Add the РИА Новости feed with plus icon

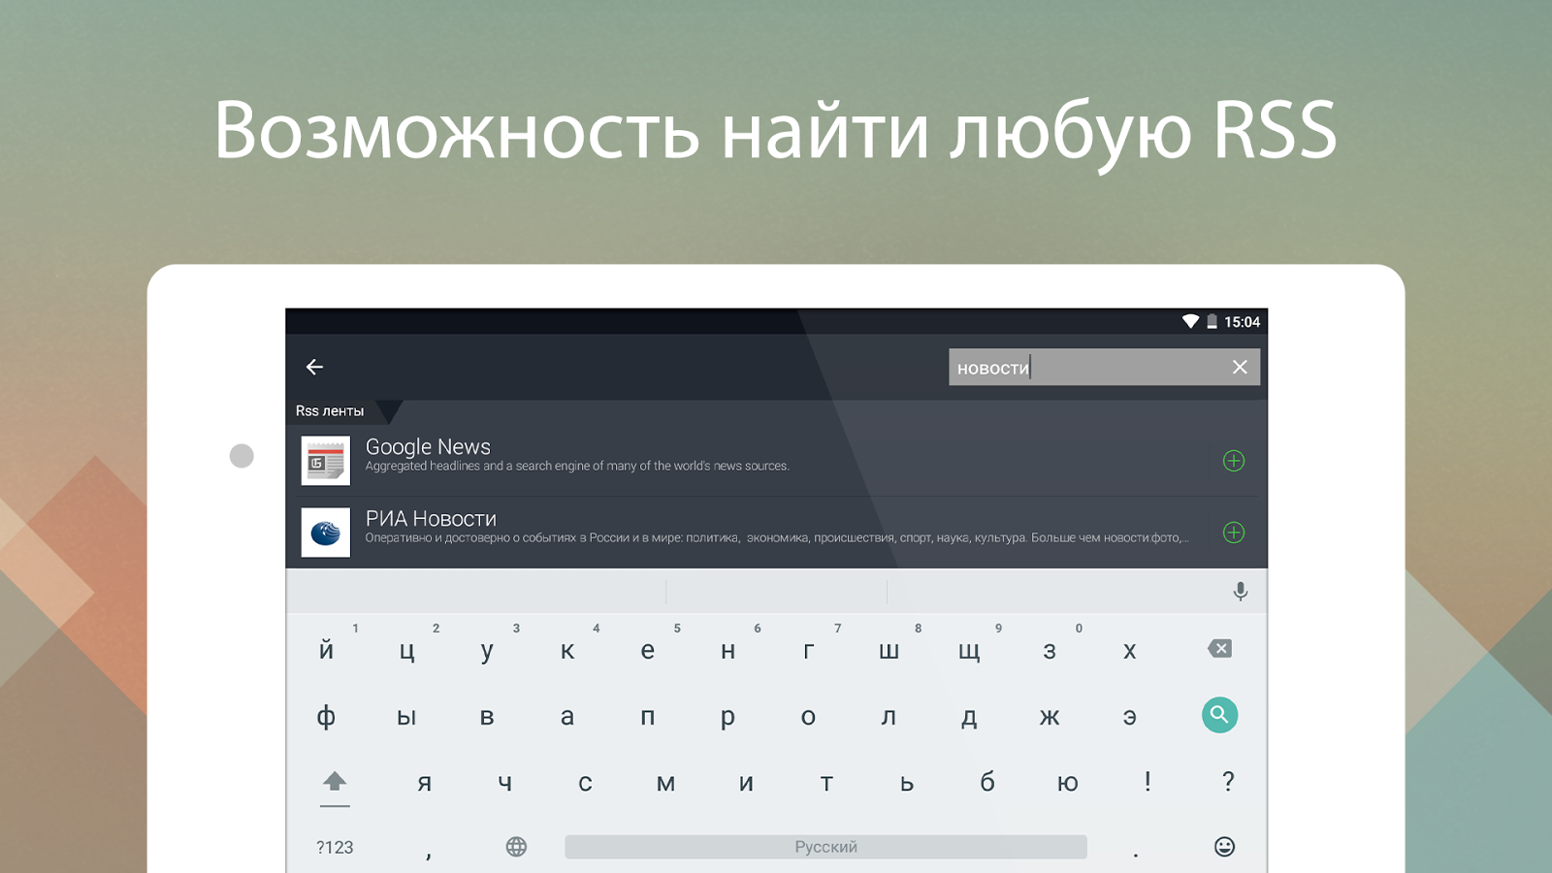[x=1234, y=533]
